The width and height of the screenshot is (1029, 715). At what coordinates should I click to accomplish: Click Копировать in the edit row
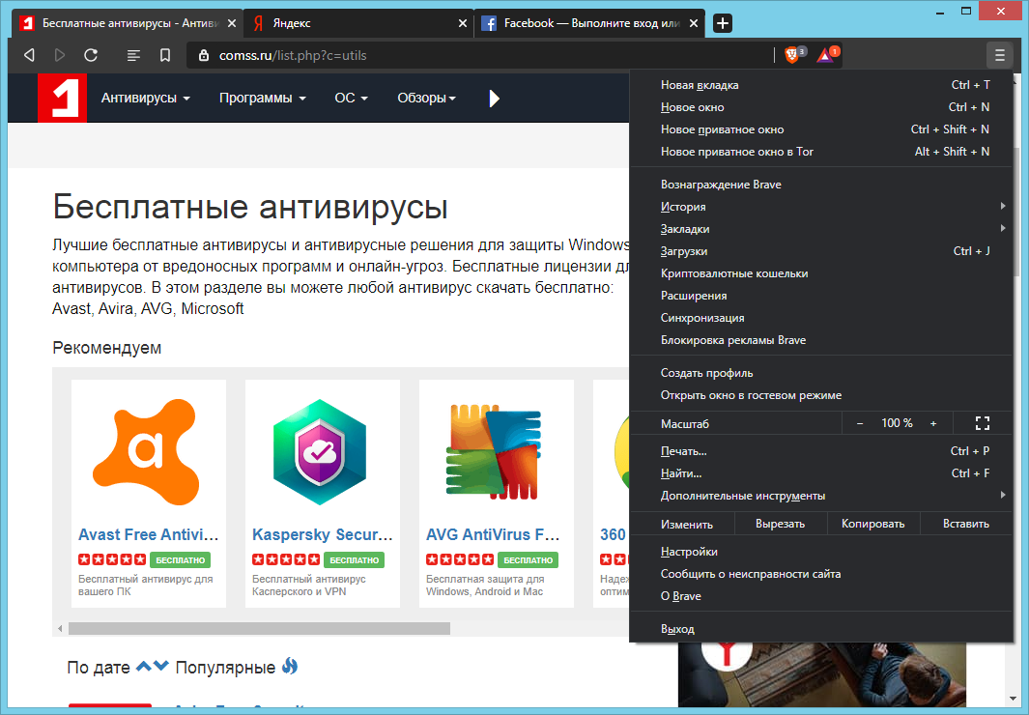(873, 524)
